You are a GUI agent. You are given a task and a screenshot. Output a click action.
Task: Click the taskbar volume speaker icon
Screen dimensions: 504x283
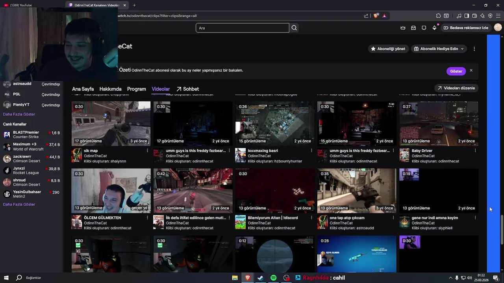[x=469, y=278]
